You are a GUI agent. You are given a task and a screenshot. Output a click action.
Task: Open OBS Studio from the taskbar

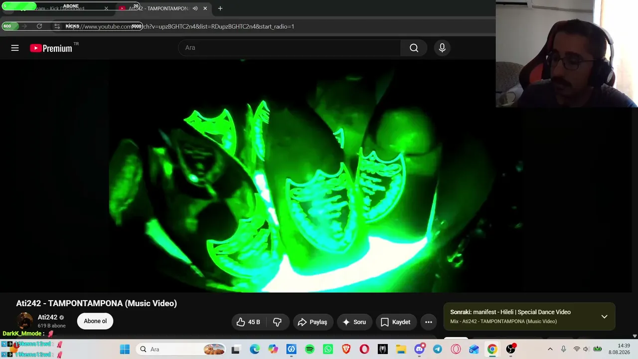pyautogui.click(x=510, y=349)
